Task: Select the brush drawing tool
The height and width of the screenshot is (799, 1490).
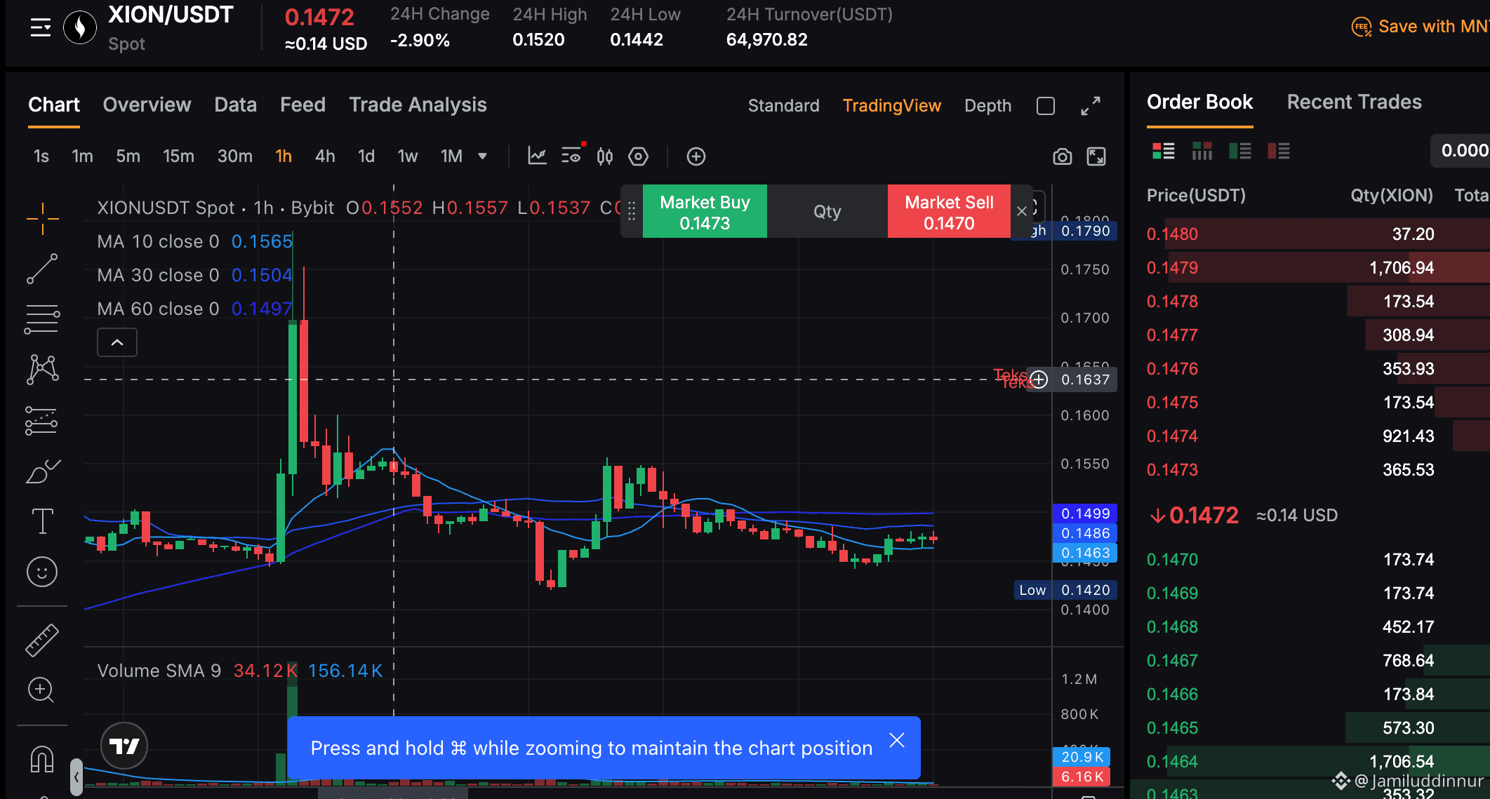Action: pos(42,471)
